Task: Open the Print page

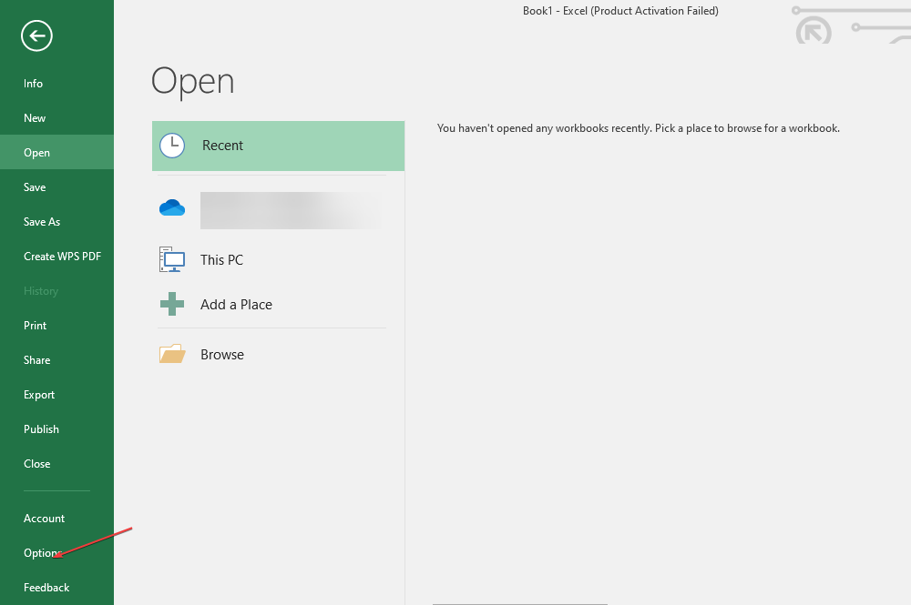Action: tap(56, 326)
